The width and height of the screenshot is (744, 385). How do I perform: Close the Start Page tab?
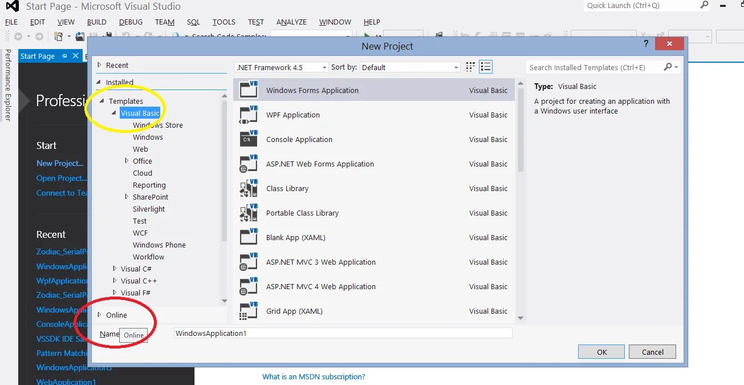[75, 56]
